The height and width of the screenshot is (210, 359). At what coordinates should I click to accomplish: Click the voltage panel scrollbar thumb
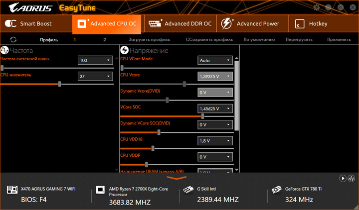click(237, 96)
